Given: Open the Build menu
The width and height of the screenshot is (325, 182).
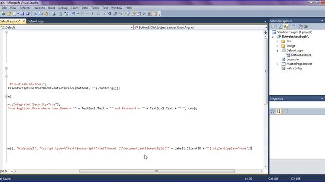Looking at the screenshot, I should 51,8.
